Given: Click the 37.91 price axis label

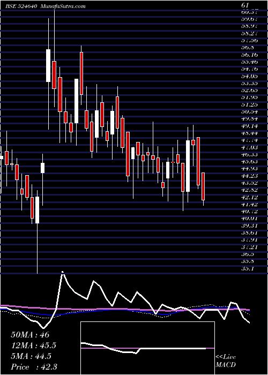Looking at the screenshot, I should click(x=250, y=239).
